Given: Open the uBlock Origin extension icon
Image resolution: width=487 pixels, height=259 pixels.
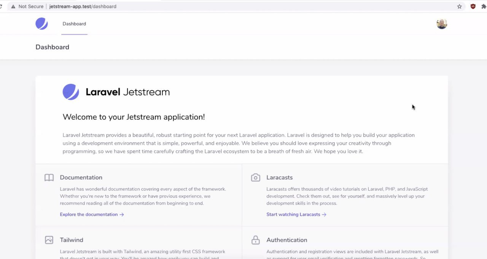Looking at the screenshot, I should (473, 6).
